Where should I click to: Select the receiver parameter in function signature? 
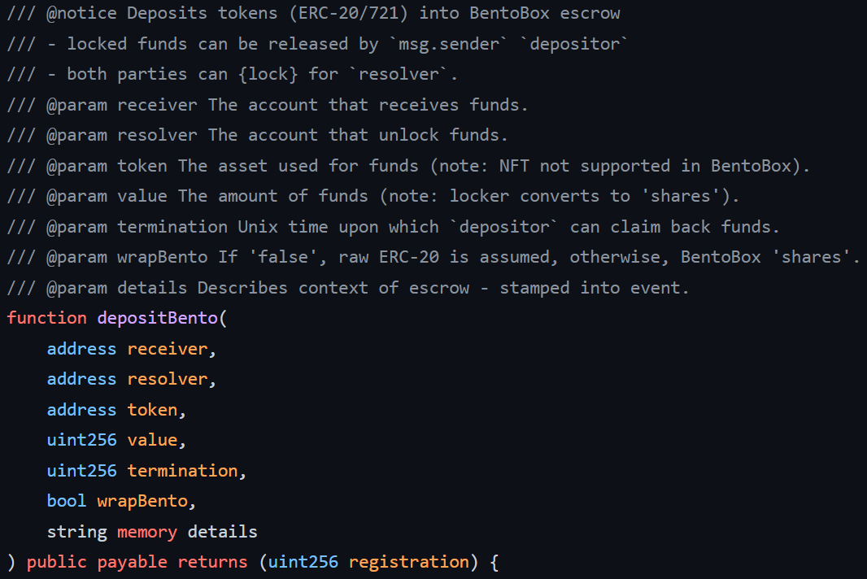[168, 349]
